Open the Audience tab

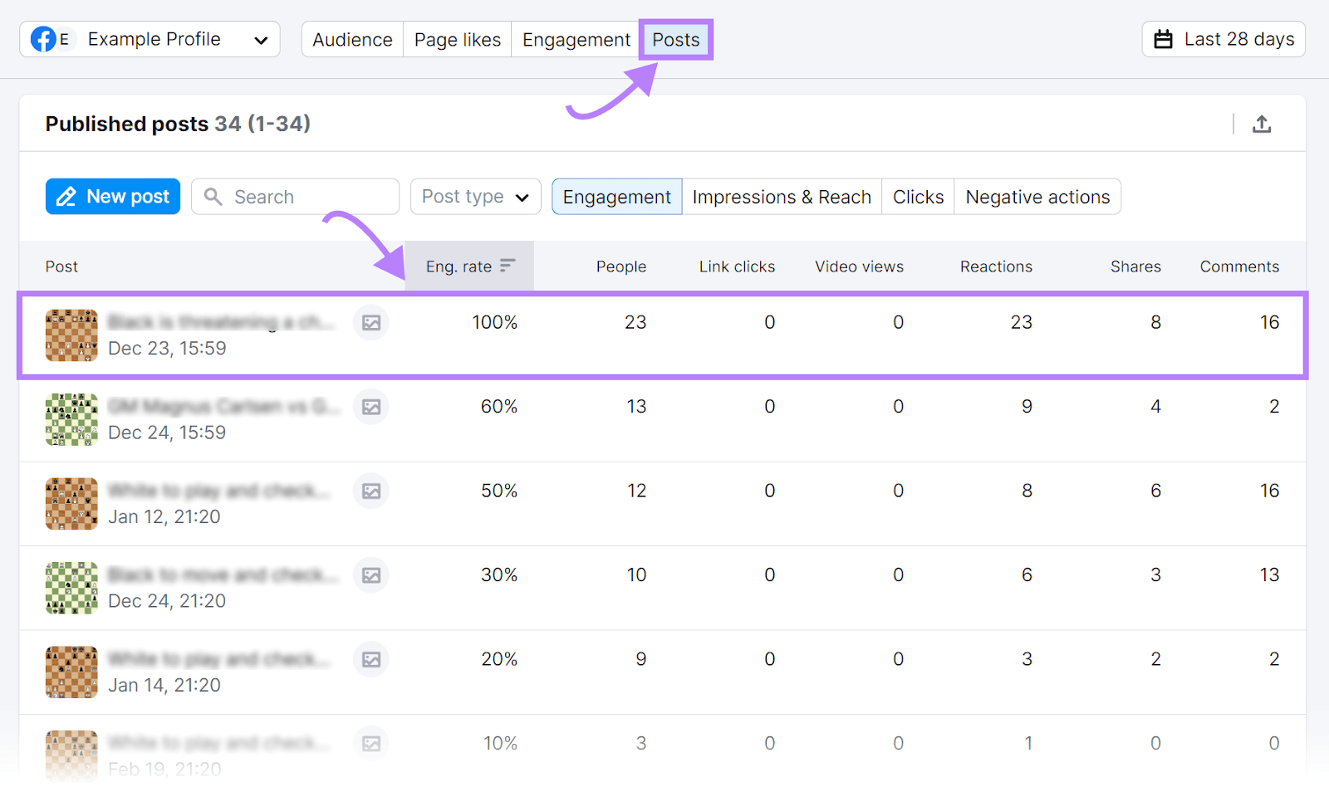pyautogui.click(x=352, y=38)
